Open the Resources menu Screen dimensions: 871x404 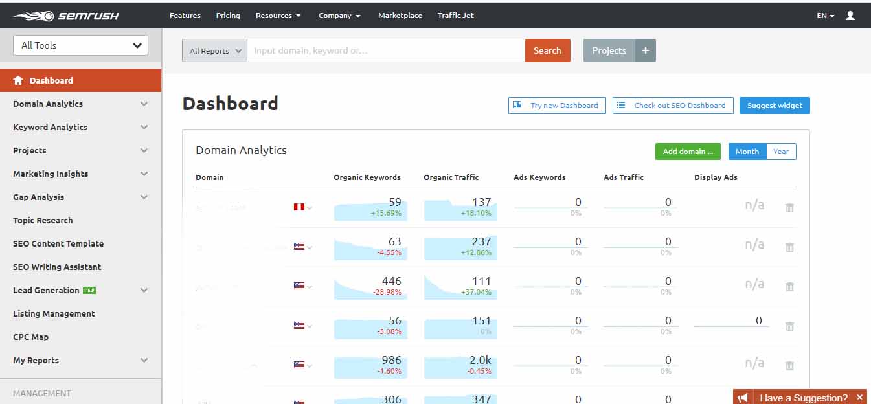[x=278, y=16]
